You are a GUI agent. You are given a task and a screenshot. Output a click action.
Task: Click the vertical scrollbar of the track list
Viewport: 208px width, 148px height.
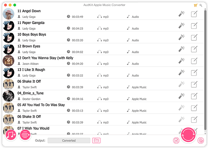point(205,70)
